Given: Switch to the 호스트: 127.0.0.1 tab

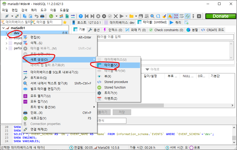Looking at the screenshot, I should click(x=86, y=23).
